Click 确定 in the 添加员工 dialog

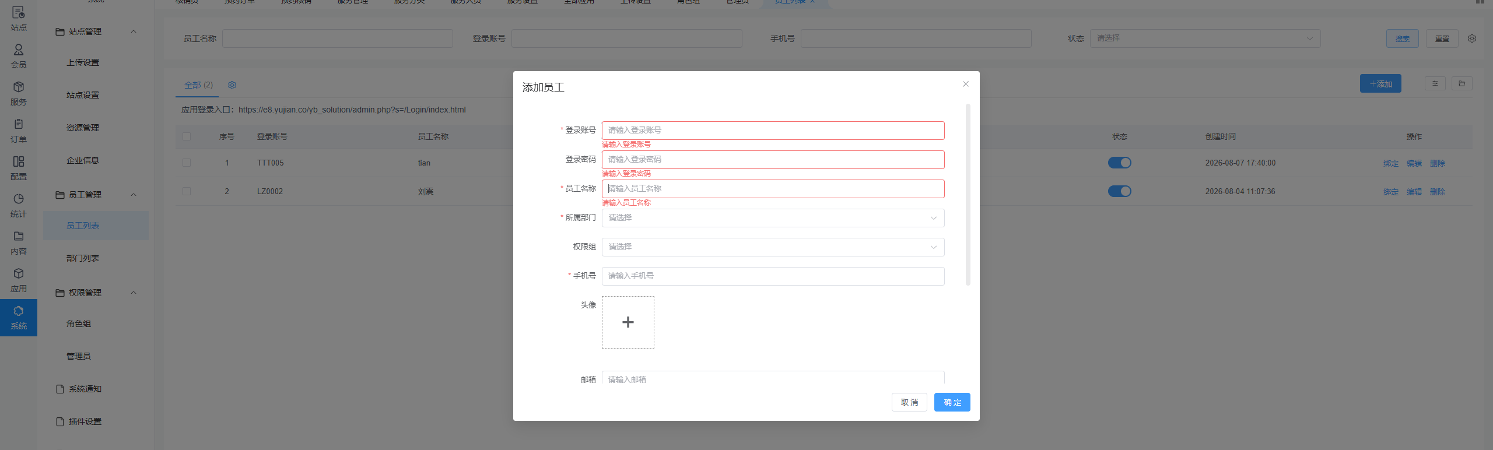click(x=952, y=402)
